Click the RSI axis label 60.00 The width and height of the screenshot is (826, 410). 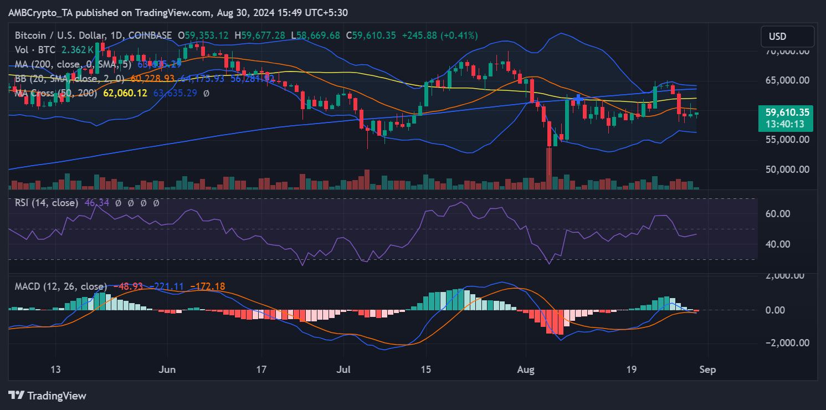click(777, 214)
